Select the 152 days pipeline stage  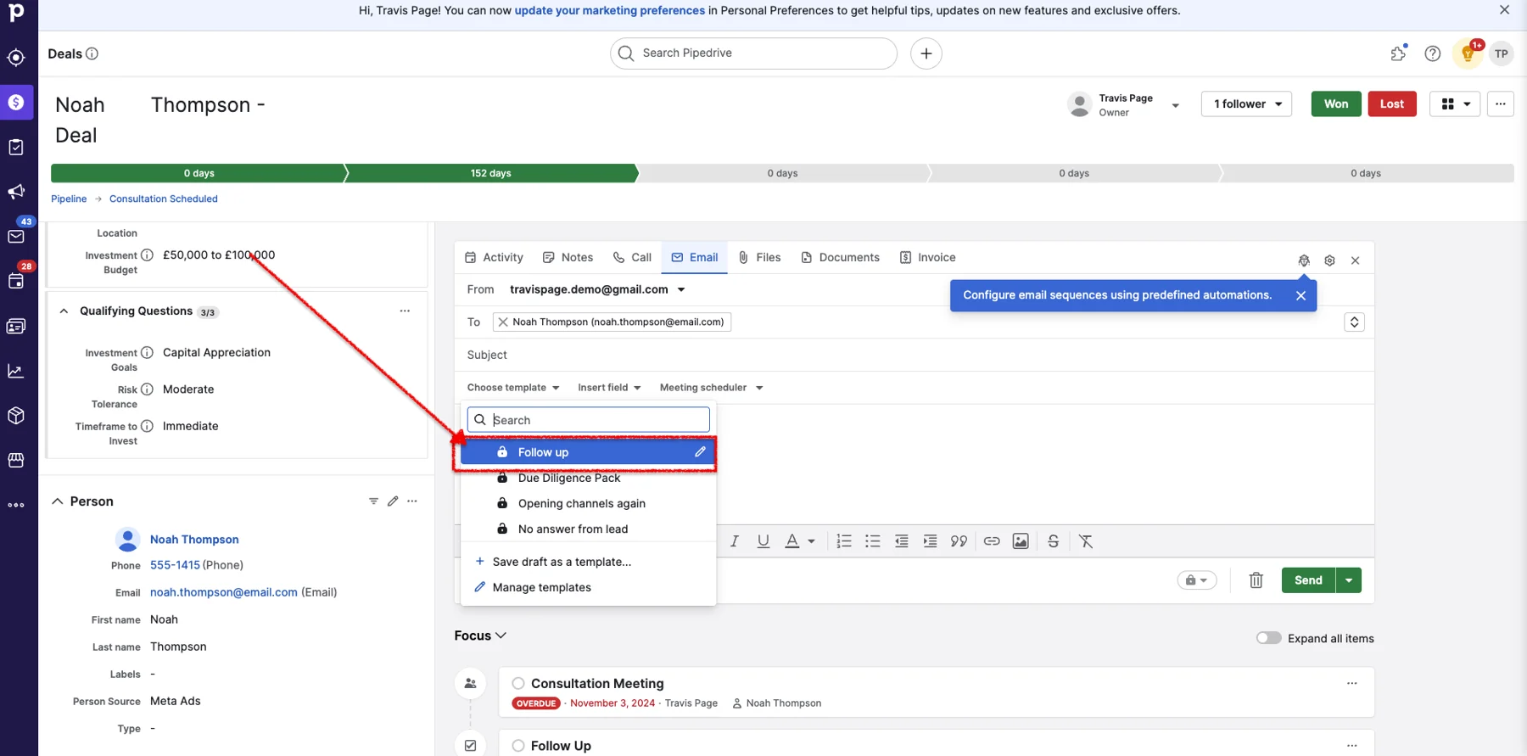click(491, 173)
